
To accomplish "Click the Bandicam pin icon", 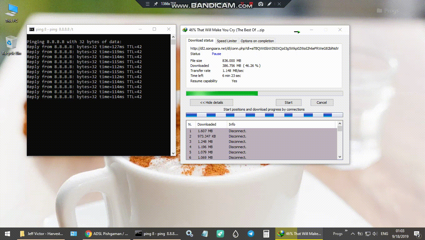I will (x=156, y=4).
